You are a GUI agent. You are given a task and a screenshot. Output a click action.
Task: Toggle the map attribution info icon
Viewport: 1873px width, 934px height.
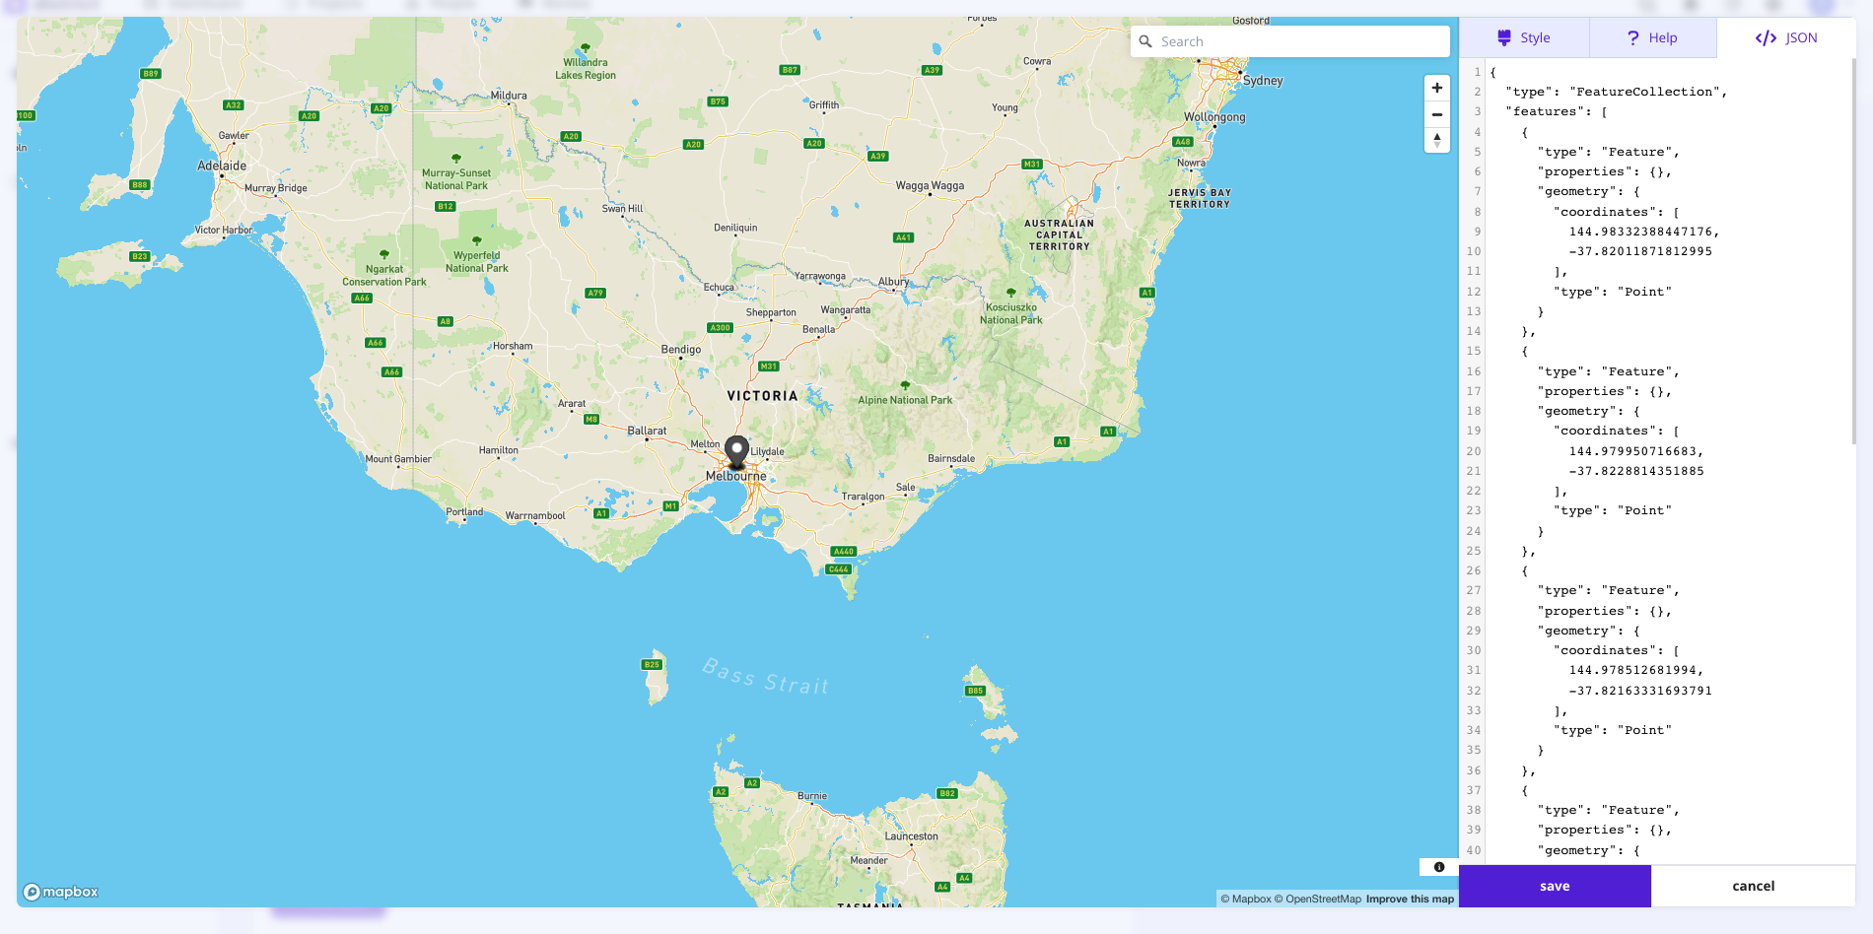point(1438,867)
